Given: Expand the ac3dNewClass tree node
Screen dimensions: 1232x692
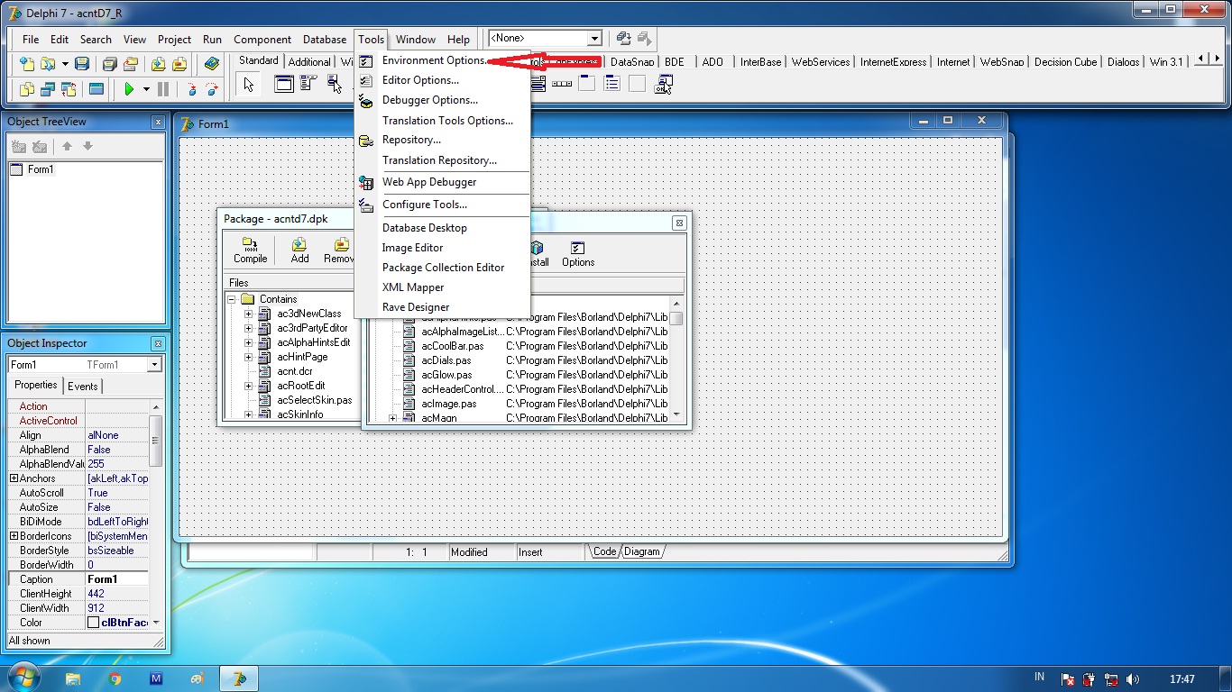Looking at the screenshot, I should point(248,314).
